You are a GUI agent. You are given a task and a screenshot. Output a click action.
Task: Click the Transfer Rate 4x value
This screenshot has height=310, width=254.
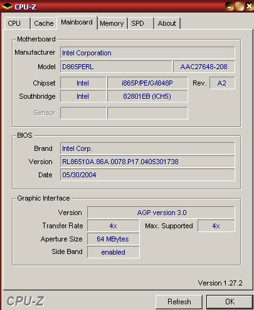tap(113, 226)
